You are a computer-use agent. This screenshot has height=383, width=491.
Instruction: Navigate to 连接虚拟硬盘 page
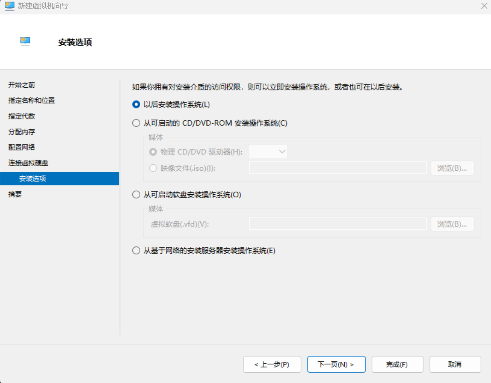(28, 163)
